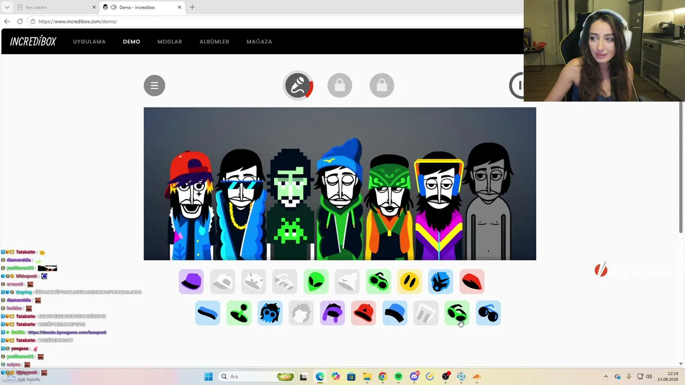This screenshot has width=685, height=385.
Task: Open the MODLAR menu item
Action: click(x=170, y=42)
